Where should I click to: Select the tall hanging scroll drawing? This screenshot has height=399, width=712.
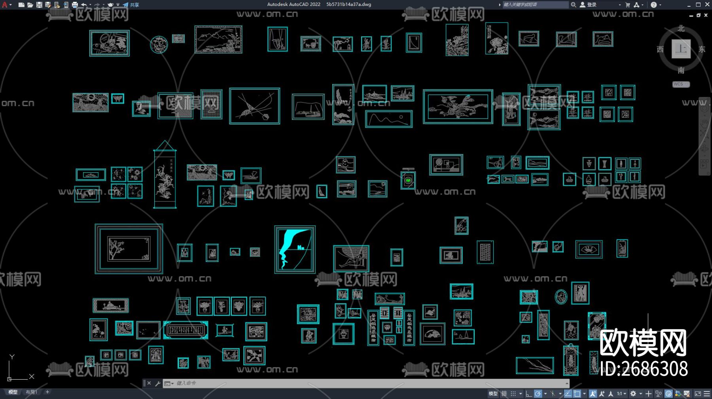tap(165, 174)
